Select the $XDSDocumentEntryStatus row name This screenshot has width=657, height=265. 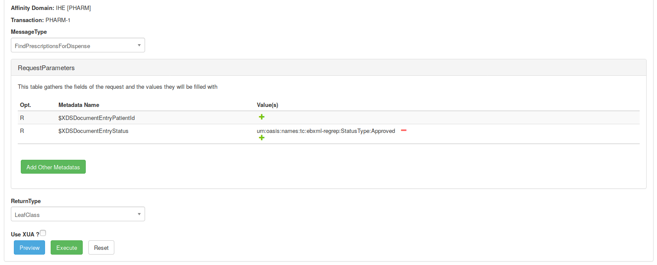(94, 131)
